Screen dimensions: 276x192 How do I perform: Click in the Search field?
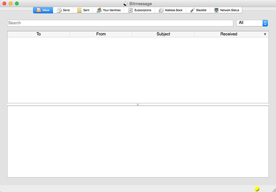click(120, 23)
